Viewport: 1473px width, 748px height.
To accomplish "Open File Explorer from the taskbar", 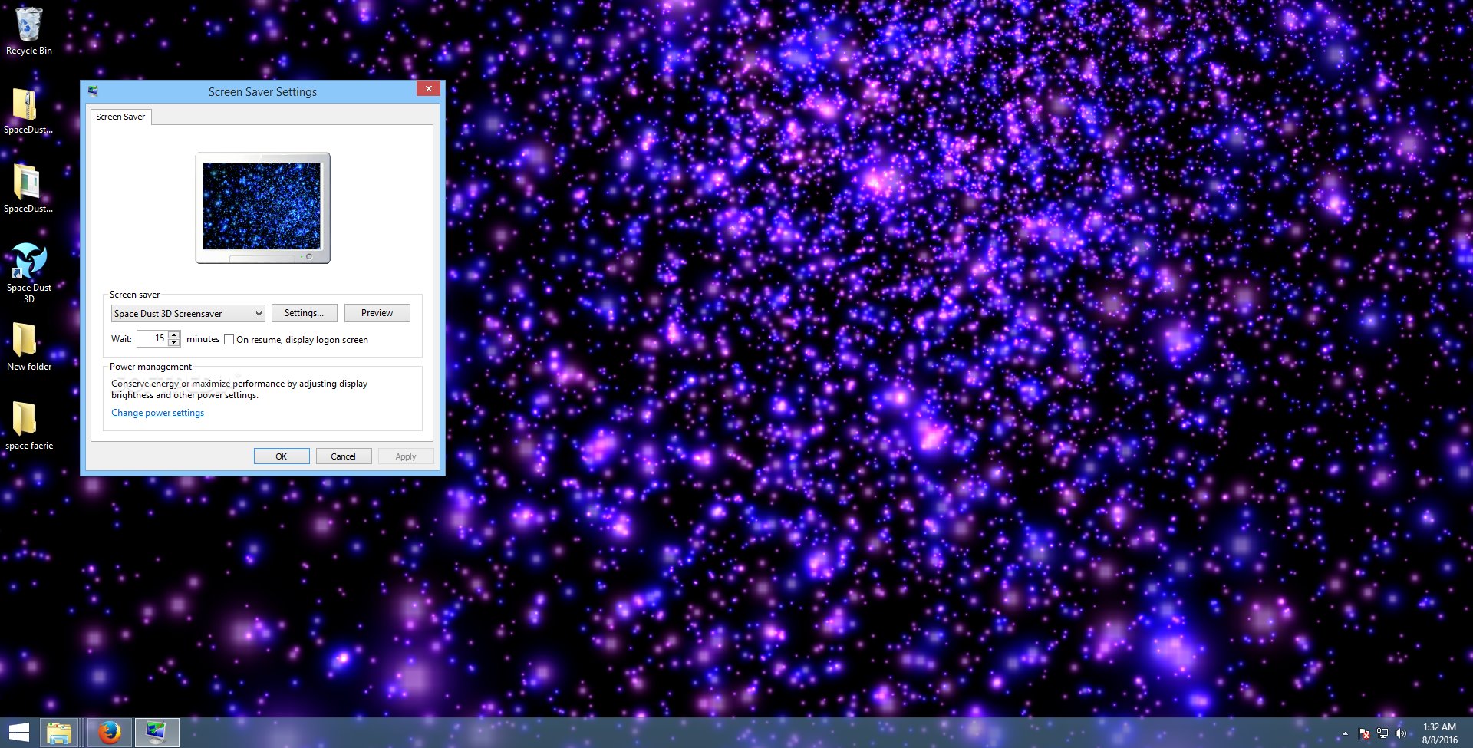I will 59,733.
